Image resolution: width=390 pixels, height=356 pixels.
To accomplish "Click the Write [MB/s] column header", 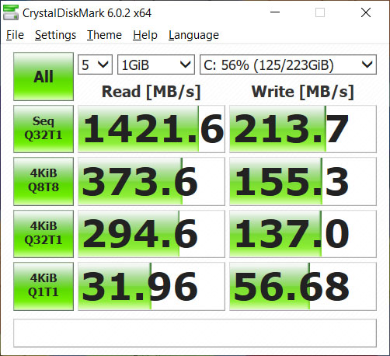I will point(303,92).
